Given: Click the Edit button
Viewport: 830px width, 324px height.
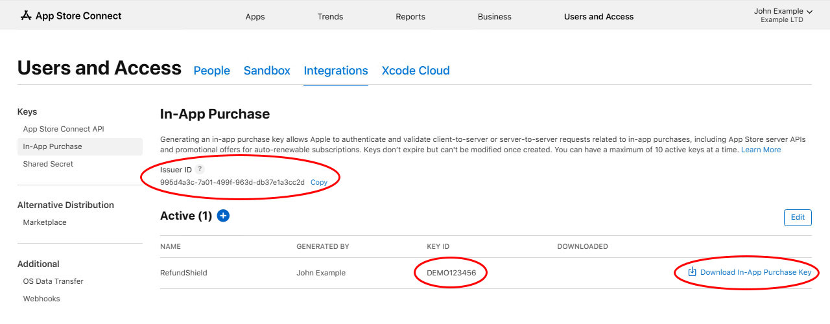Looking at the screenshot, I should [798, 218].
